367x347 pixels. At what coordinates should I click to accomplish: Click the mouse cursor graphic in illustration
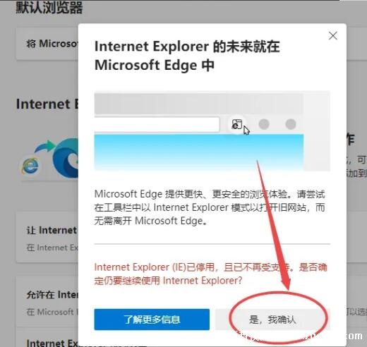point(246,130)
